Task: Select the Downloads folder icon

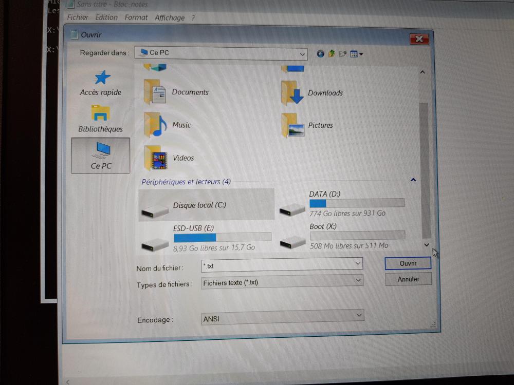Action: coord(292,93)
